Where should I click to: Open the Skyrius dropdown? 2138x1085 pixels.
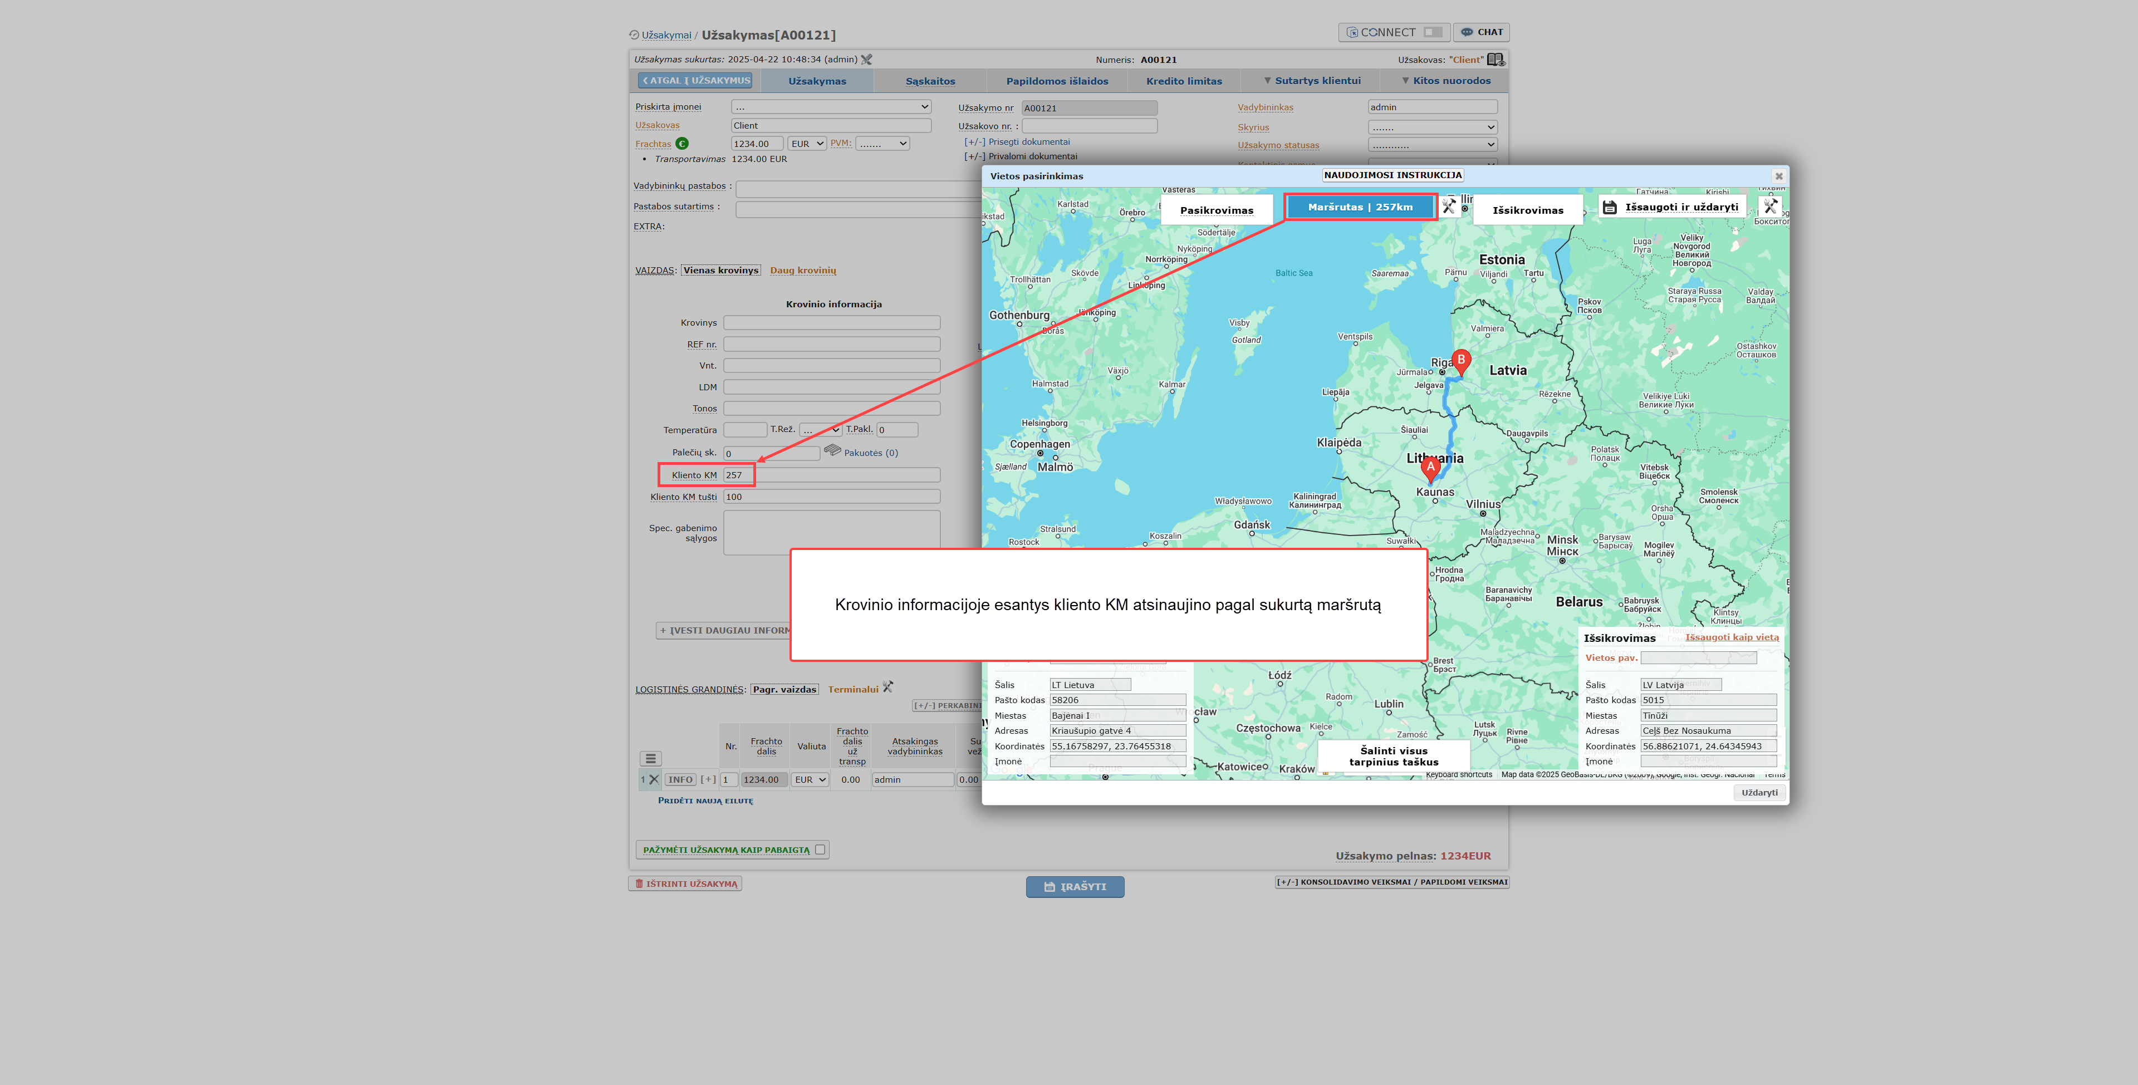[x=1433, y=128]
